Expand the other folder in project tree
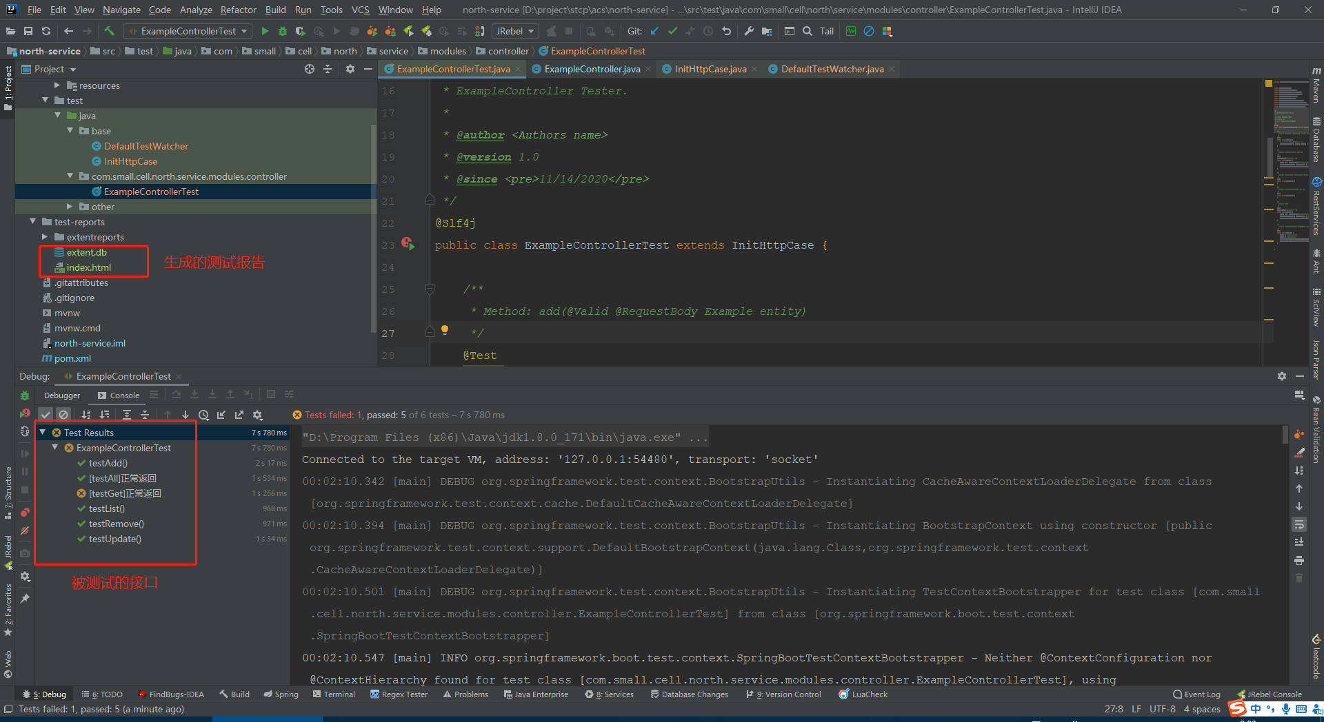Image resolution: width=1324 pixels, height=722 pixels. 70,206
